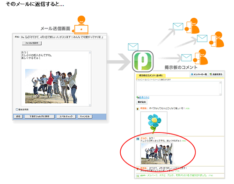Click the キャンセル button
The width and height of the screenshot is (234, 184).
coord(85,116)
